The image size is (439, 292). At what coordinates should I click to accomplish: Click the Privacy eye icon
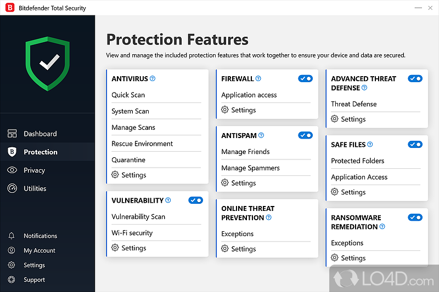pyautogui.click(x=12, y=170)
